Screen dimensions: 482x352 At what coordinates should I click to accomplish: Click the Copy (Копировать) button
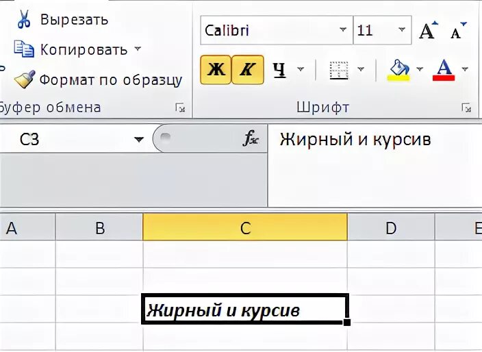71,49
